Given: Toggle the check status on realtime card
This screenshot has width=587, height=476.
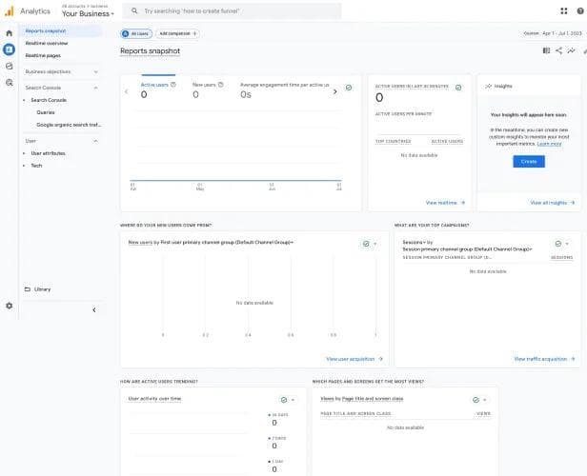Looking at the screenshot, I should (x=458, y=88).
